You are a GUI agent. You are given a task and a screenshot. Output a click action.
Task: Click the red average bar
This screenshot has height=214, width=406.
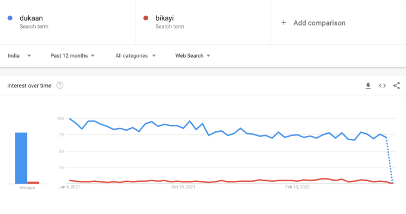pos(33,182)
